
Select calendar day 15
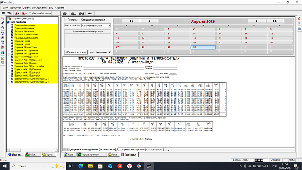pos(177,38)
